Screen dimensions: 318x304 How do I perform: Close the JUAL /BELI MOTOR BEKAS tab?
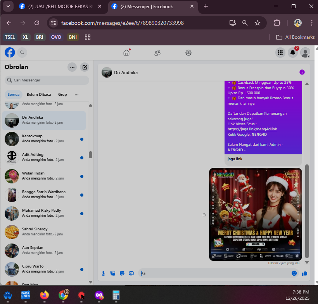100,6
